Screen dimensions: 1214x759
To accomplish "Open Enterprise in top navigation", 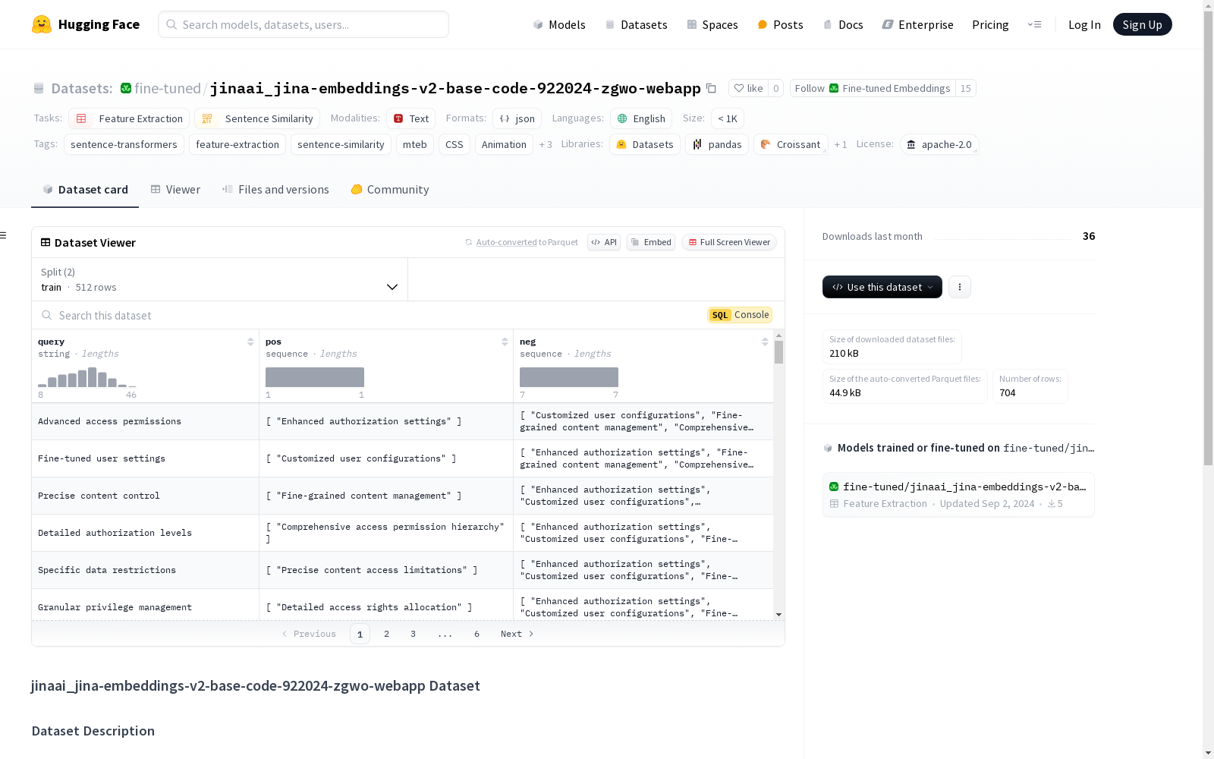I will point(917,24).
